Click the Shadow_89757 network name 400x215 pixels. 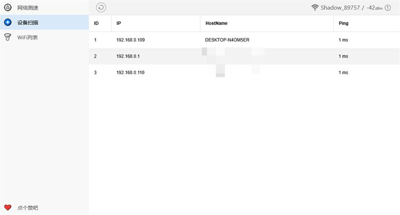pyautogui.click(x=340, y=7)
